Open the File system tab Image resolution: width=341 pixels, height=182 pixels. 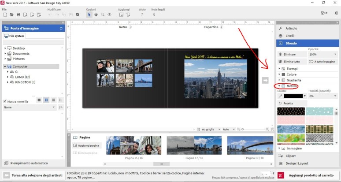pos(15,36)
